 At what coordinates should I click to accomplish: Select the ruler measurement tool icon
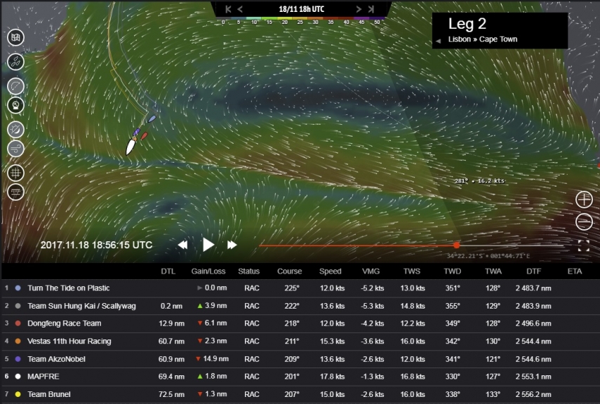(x=15, y=192)
